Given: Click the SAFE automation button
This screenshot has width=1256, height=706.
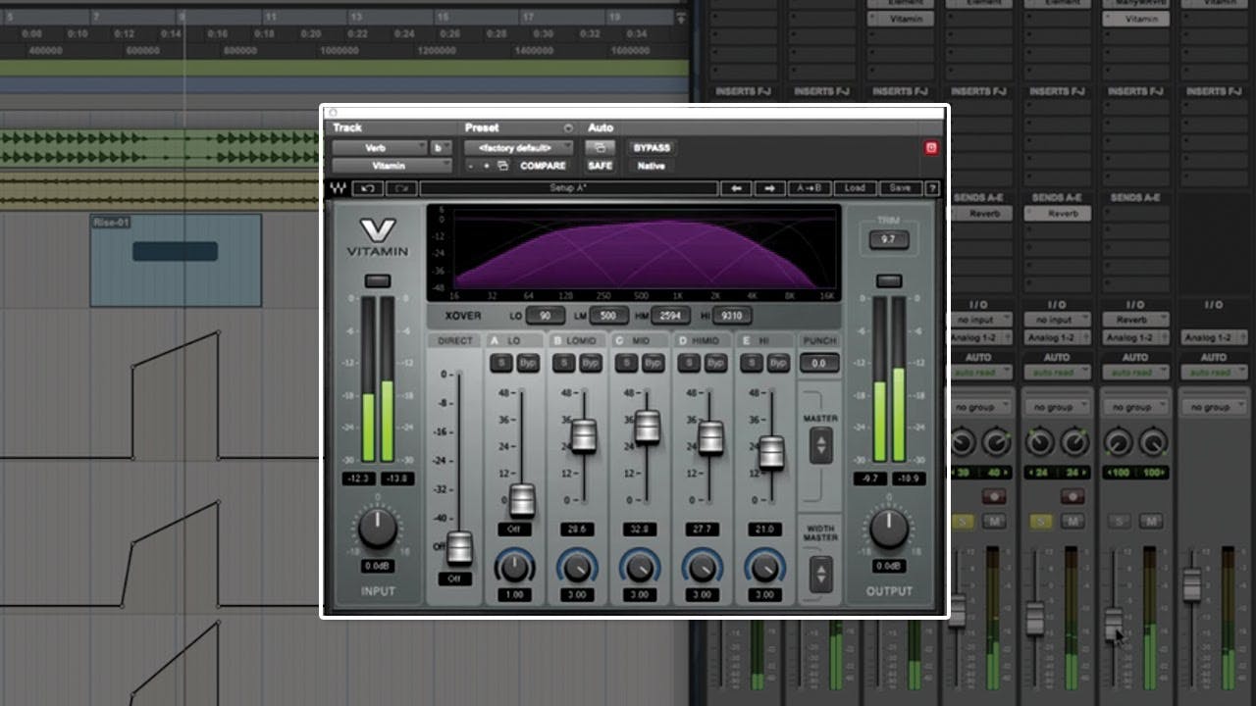Looking at the screenshot, I should (x=600, y=166).
